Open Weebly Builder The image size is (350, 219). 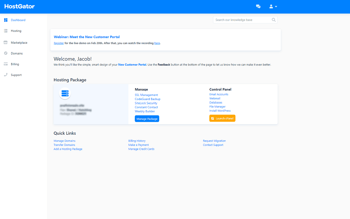tap(145, 111)
